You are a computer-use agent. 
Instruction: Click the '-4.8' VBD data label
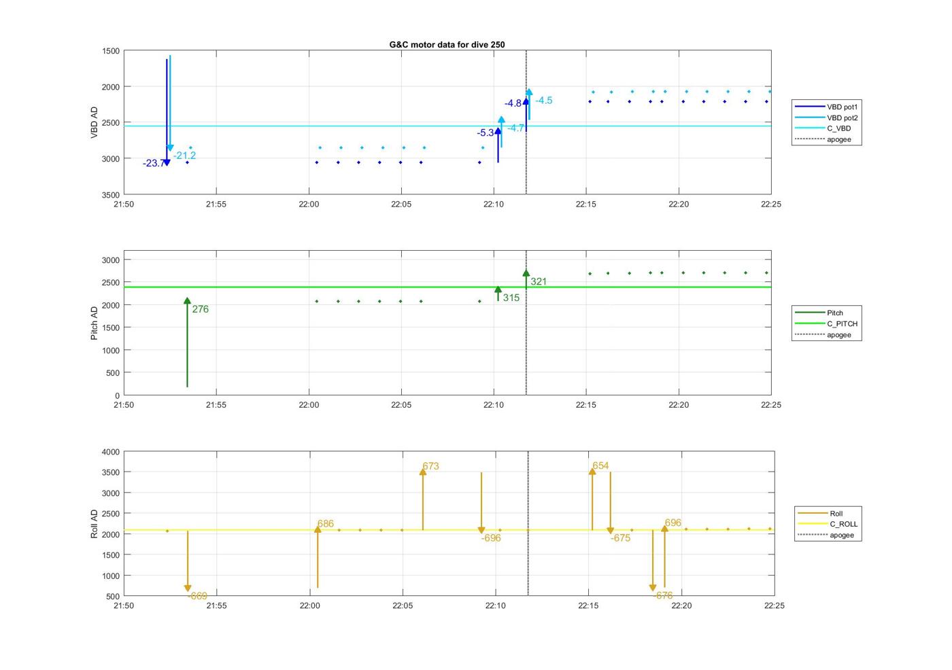[x=513, y=103]
